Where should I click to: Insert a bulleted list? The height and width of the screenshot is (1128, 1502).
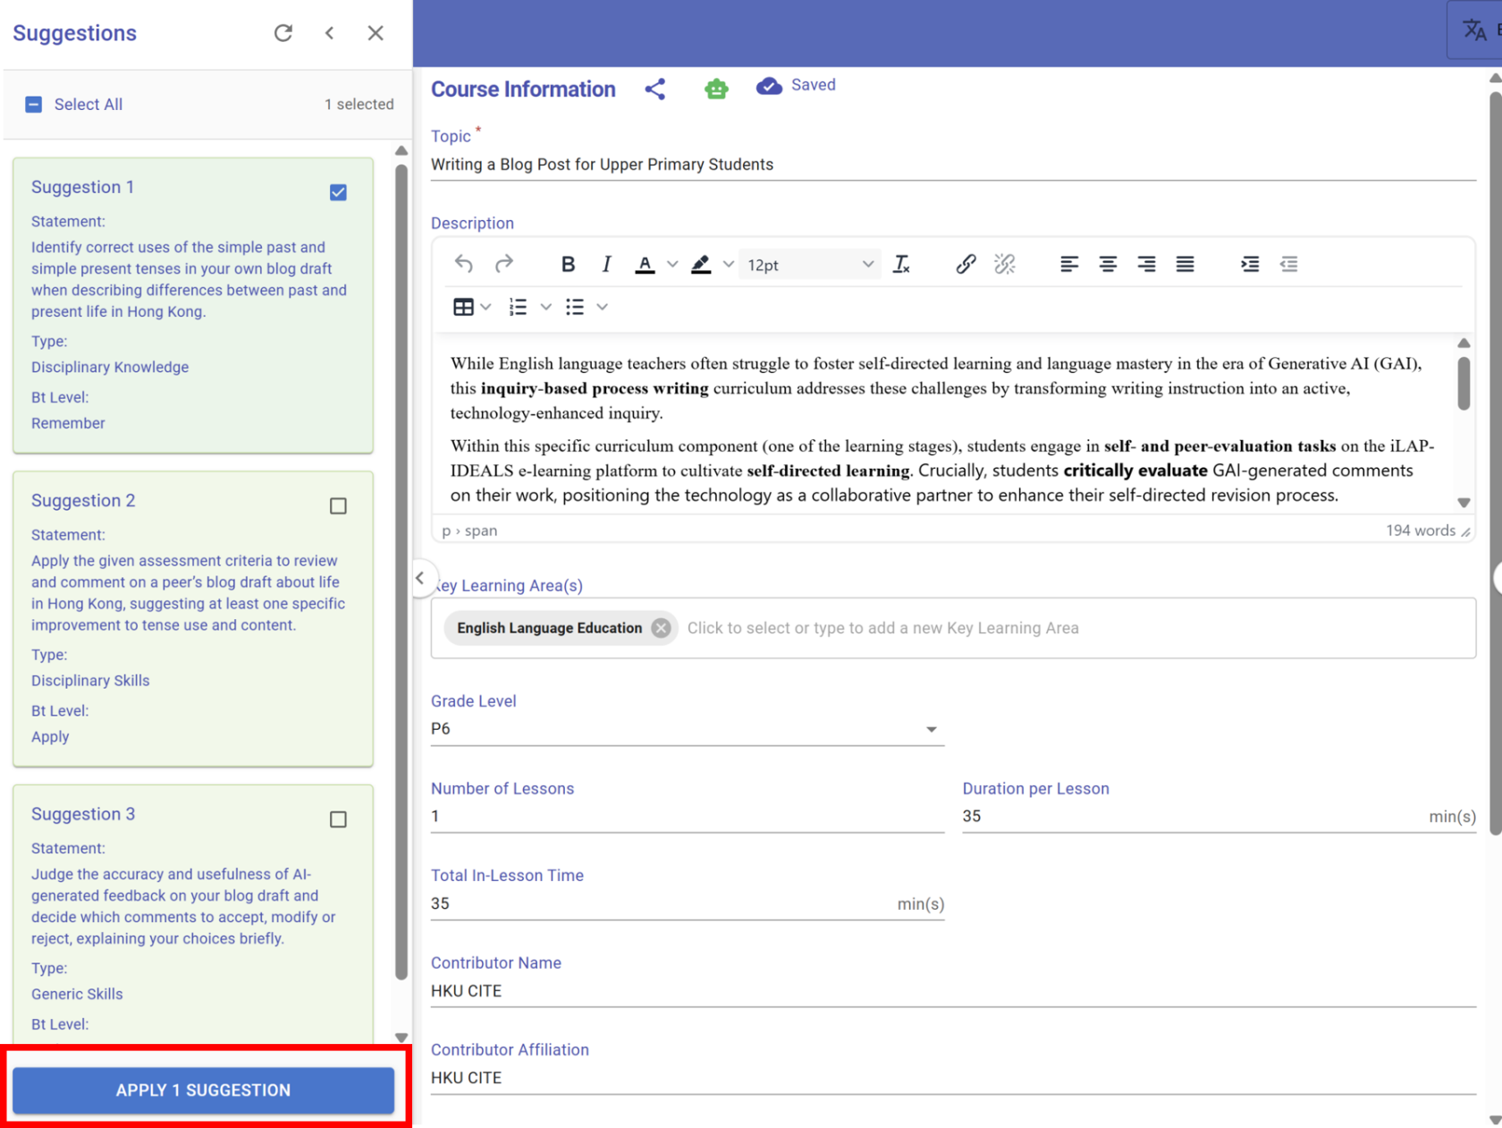coord(575,307)
